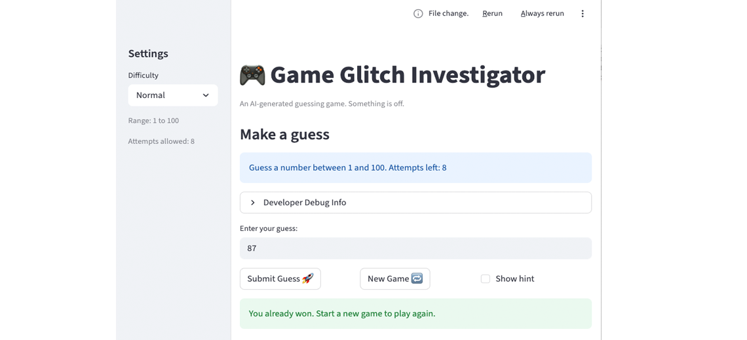
Task: Enable the Show hint checkbox
Action: click(485, 279)
